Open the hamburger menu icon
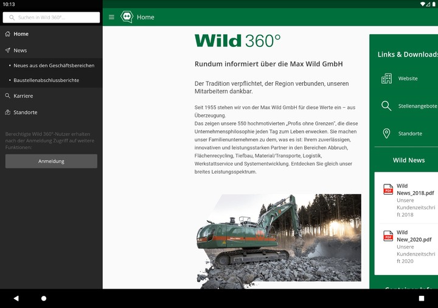438x308 pixels. 111,17
